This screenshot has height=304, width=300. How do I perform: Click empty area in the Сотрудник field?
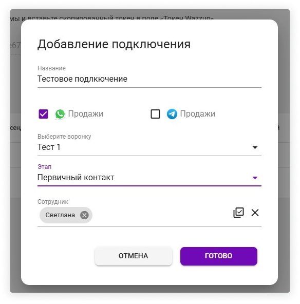[x=161, y=215]
